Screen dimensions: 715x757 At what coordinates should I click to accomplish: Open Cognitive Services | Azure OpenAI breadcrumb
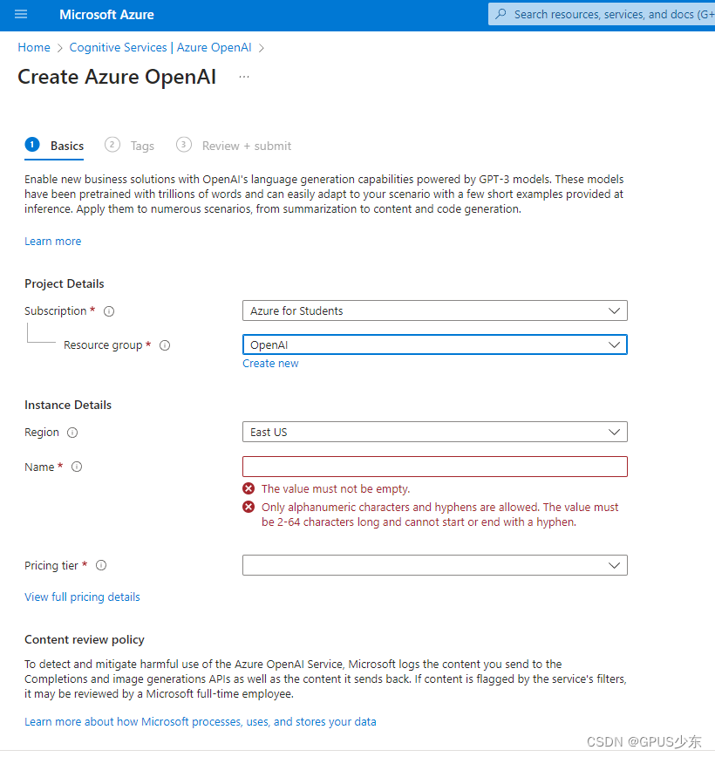coord(160,47)
